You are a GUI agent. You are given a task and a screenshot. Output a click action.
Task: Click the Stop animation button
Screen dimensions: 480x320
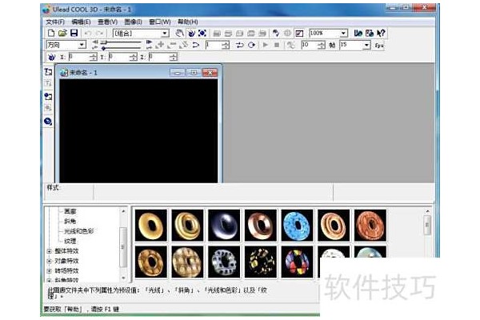pyautogui.click(x=277, y=45)
